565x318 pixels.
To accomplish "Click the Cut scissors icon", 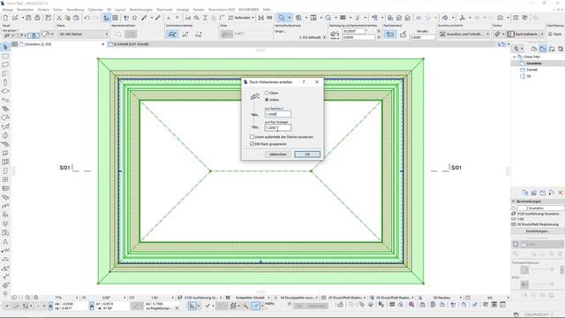I will [x=59, y=18].
